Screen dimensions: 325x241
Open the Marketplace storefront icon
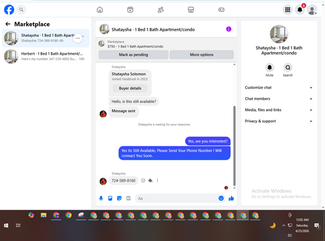coord(190,10)
